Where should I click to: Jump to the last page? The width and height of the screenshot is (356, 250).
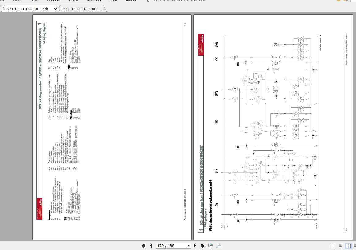(202, 246)
